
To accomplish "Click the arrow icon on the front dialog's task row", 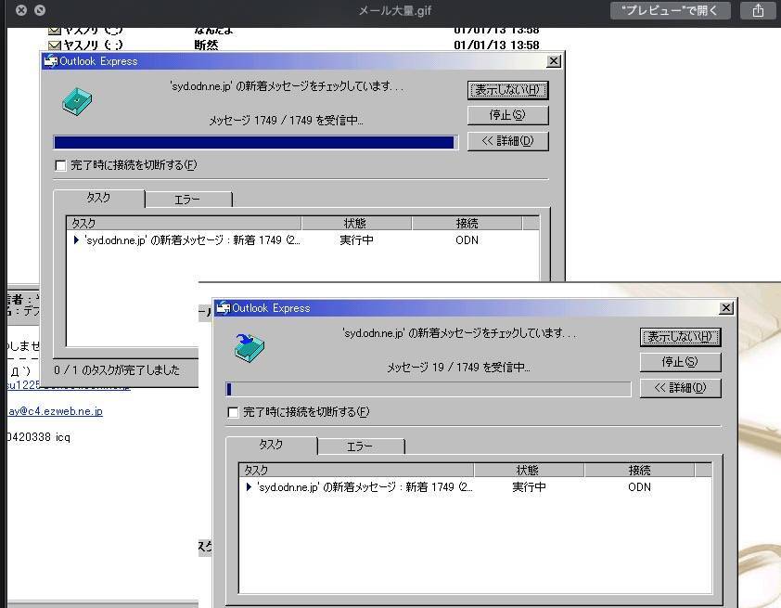I will click(249, 487).
